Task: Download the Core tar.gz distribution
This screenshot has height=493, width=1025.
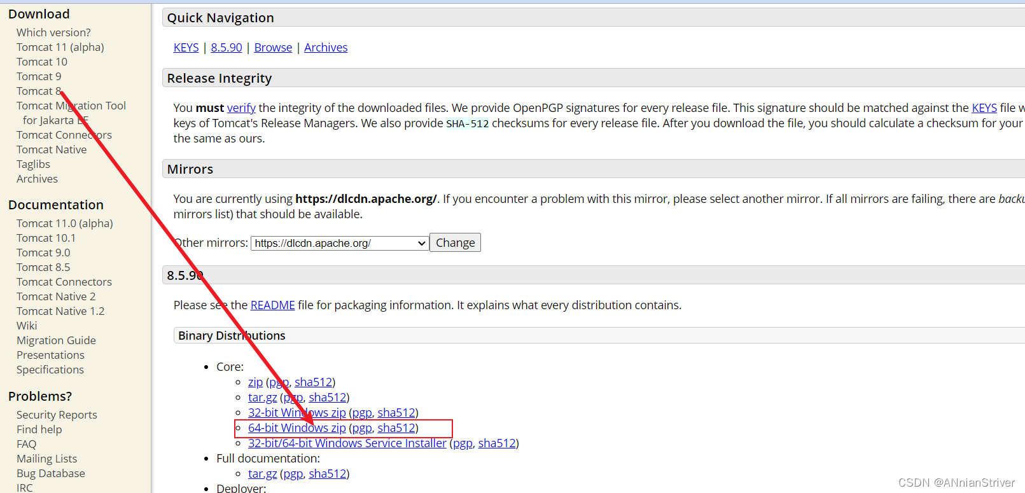Action: [263, 398]
